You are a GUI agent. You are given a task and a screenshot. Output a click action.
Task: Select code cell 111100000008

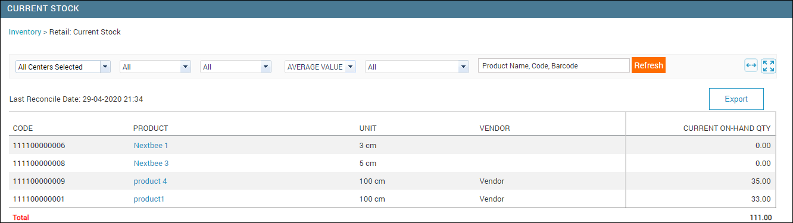(39, 163)
